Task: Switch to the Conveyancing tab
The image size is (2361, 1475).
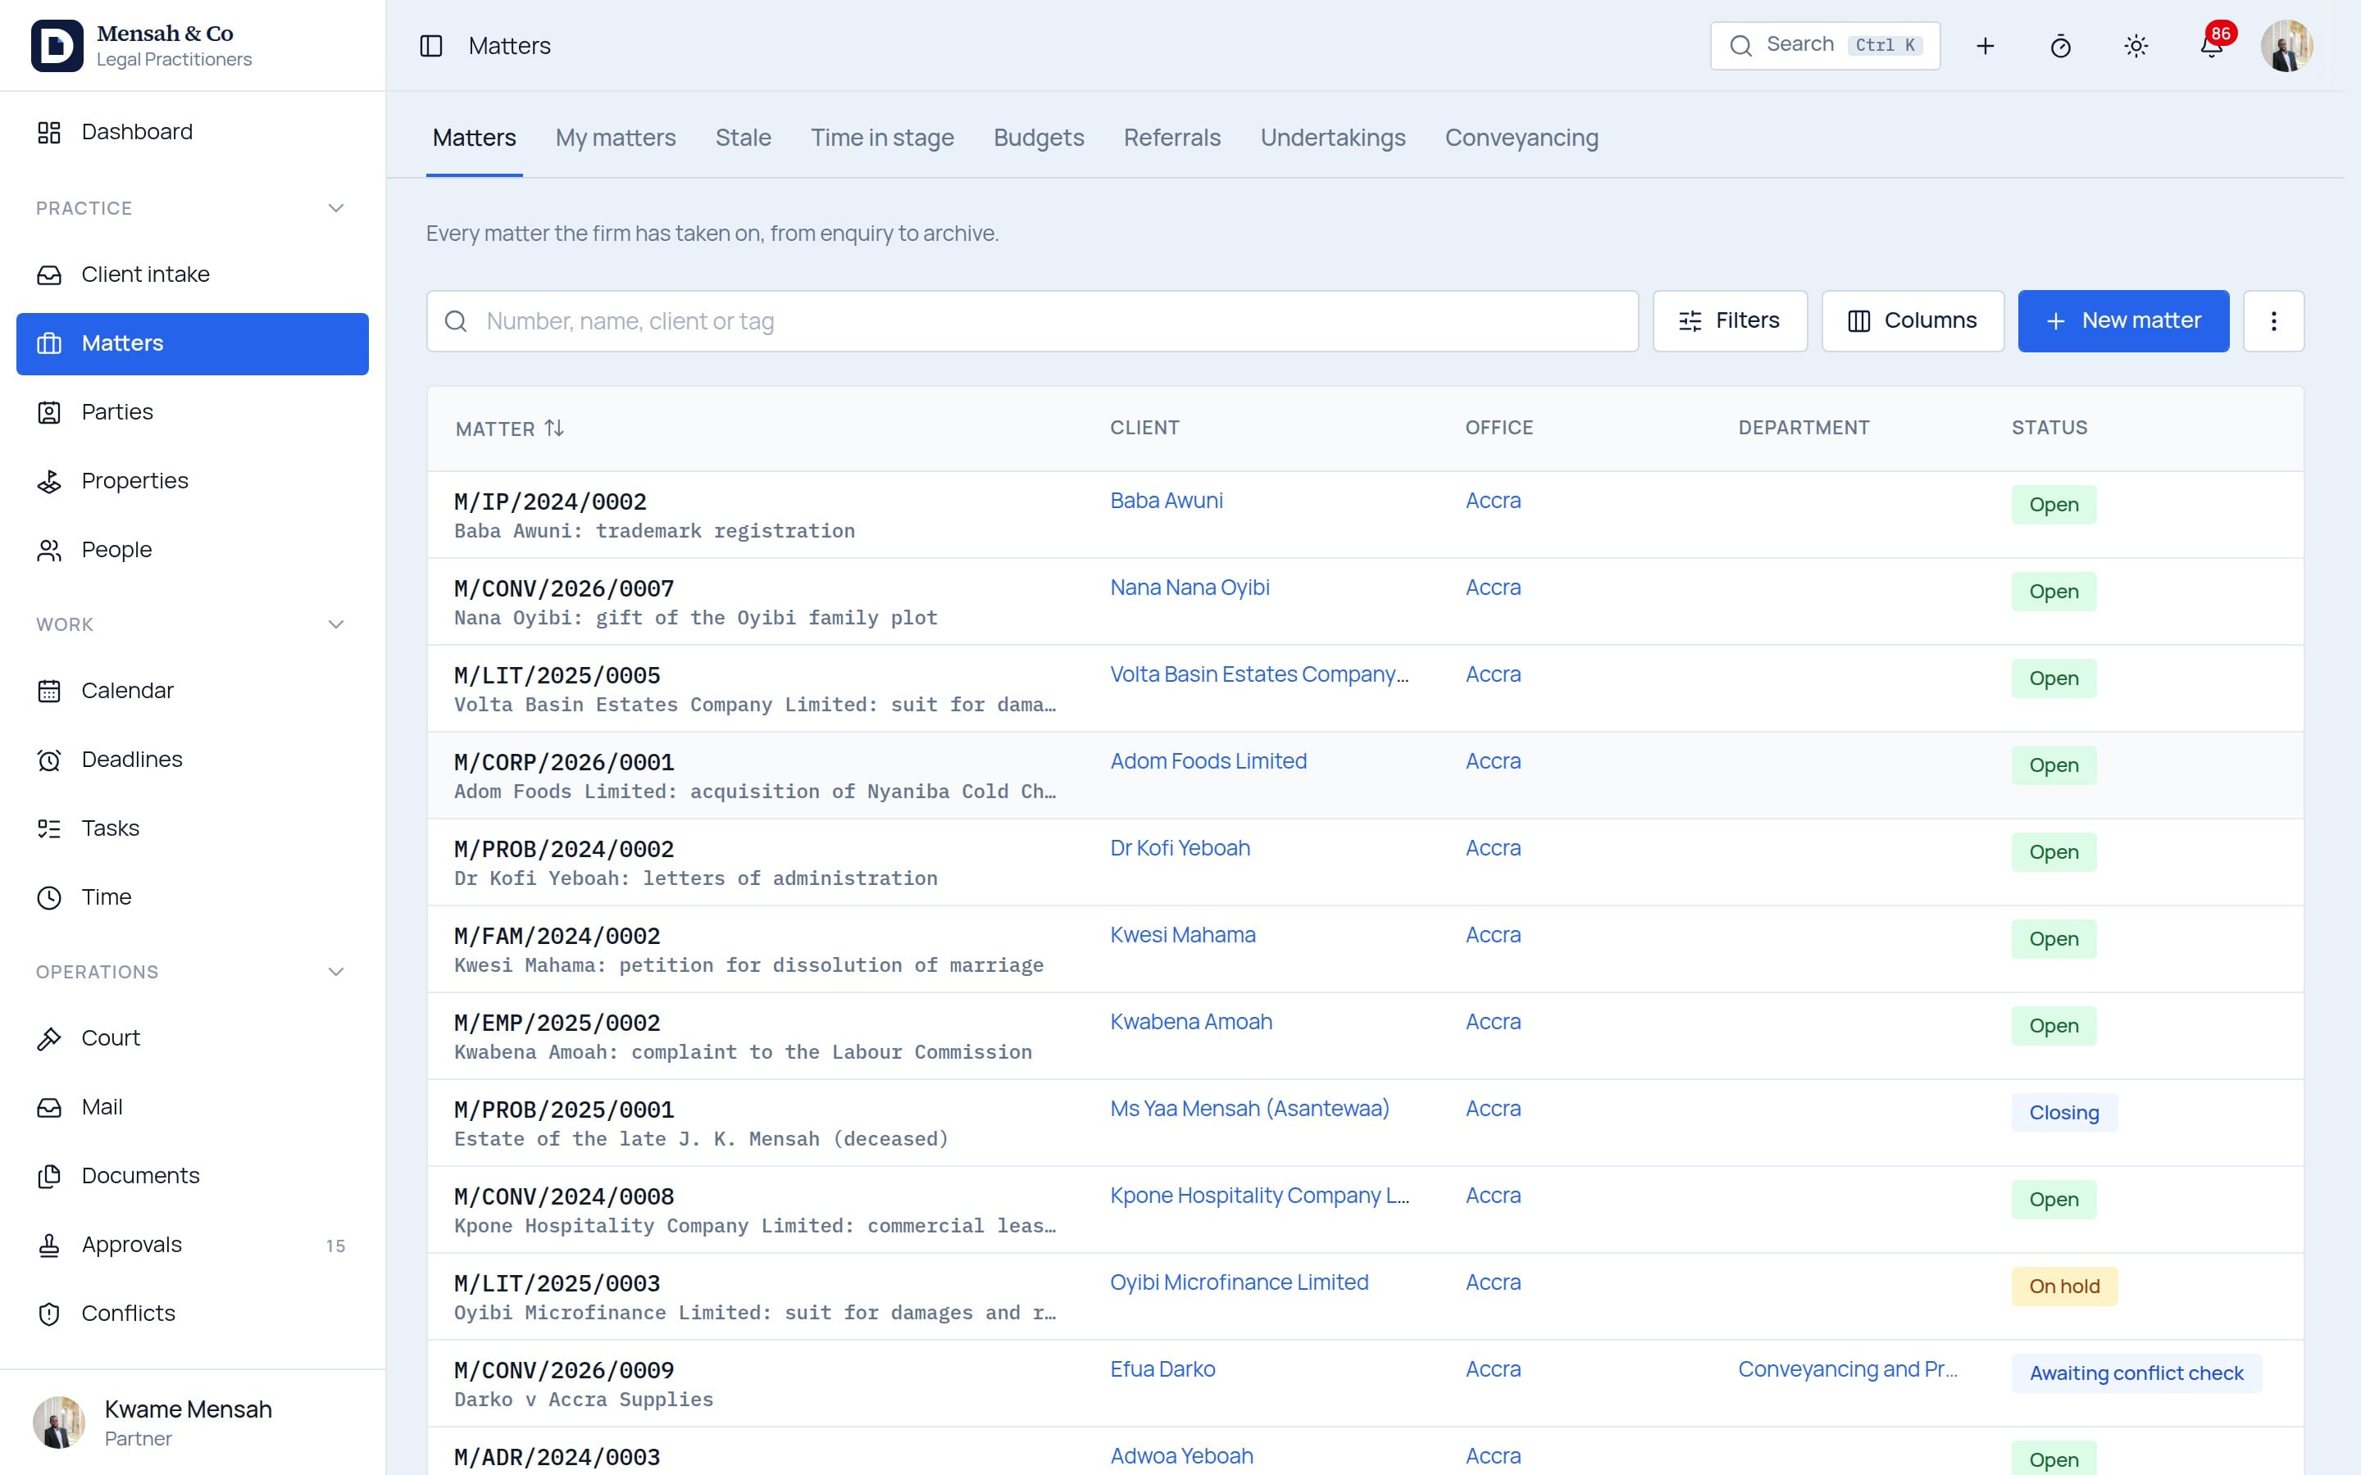Action: [x=1521, y=138]
